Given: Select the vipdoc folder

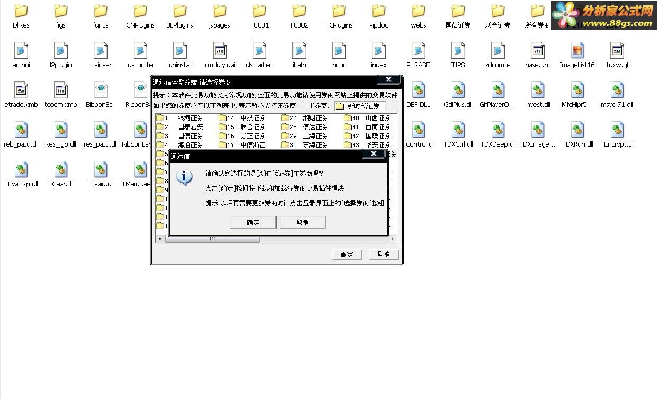Looking at the screenshot, I should (x=379, y=16).
